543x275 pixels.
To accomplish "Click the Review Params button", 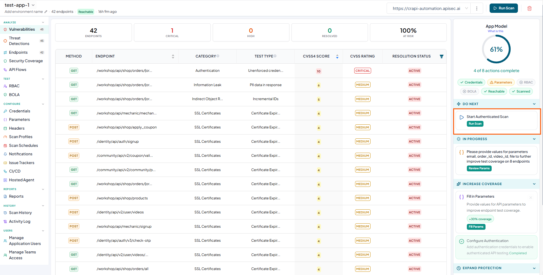I will pyautogui.click(x=479, y=168).
